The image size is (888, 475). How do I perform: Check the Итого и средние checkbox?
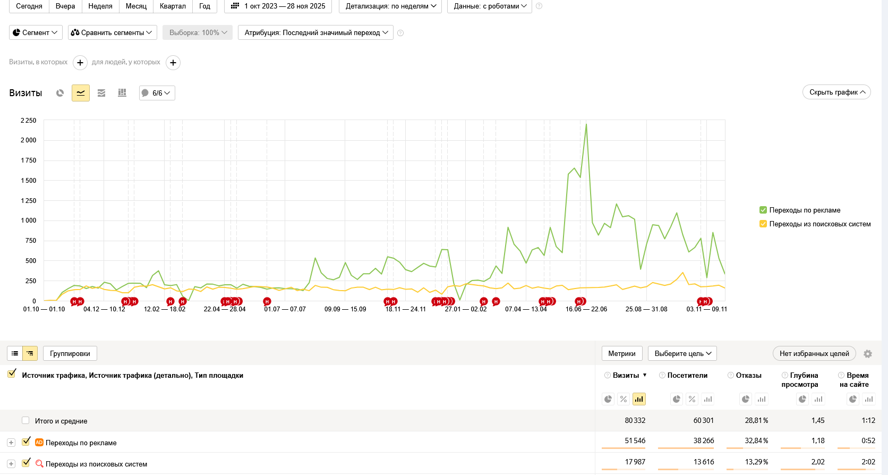[x=25, y=420]
